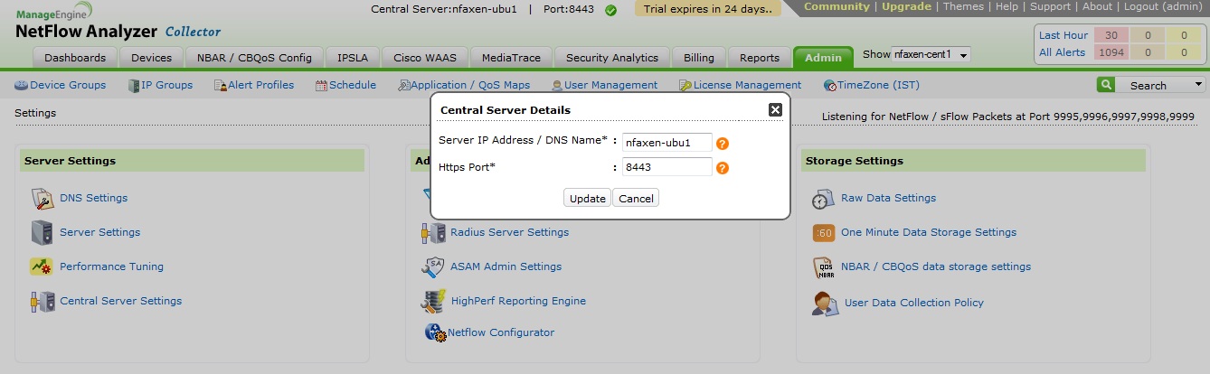Click the Update button
The image size is (1210, 374).
(588, 198)
